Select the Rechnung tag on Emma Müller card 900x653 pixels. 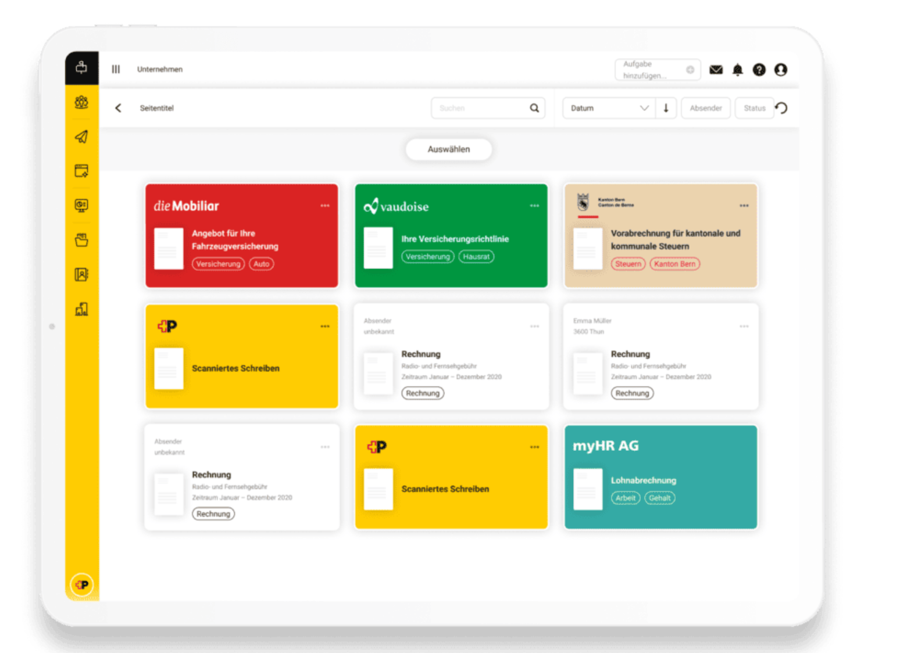(632, 393)
